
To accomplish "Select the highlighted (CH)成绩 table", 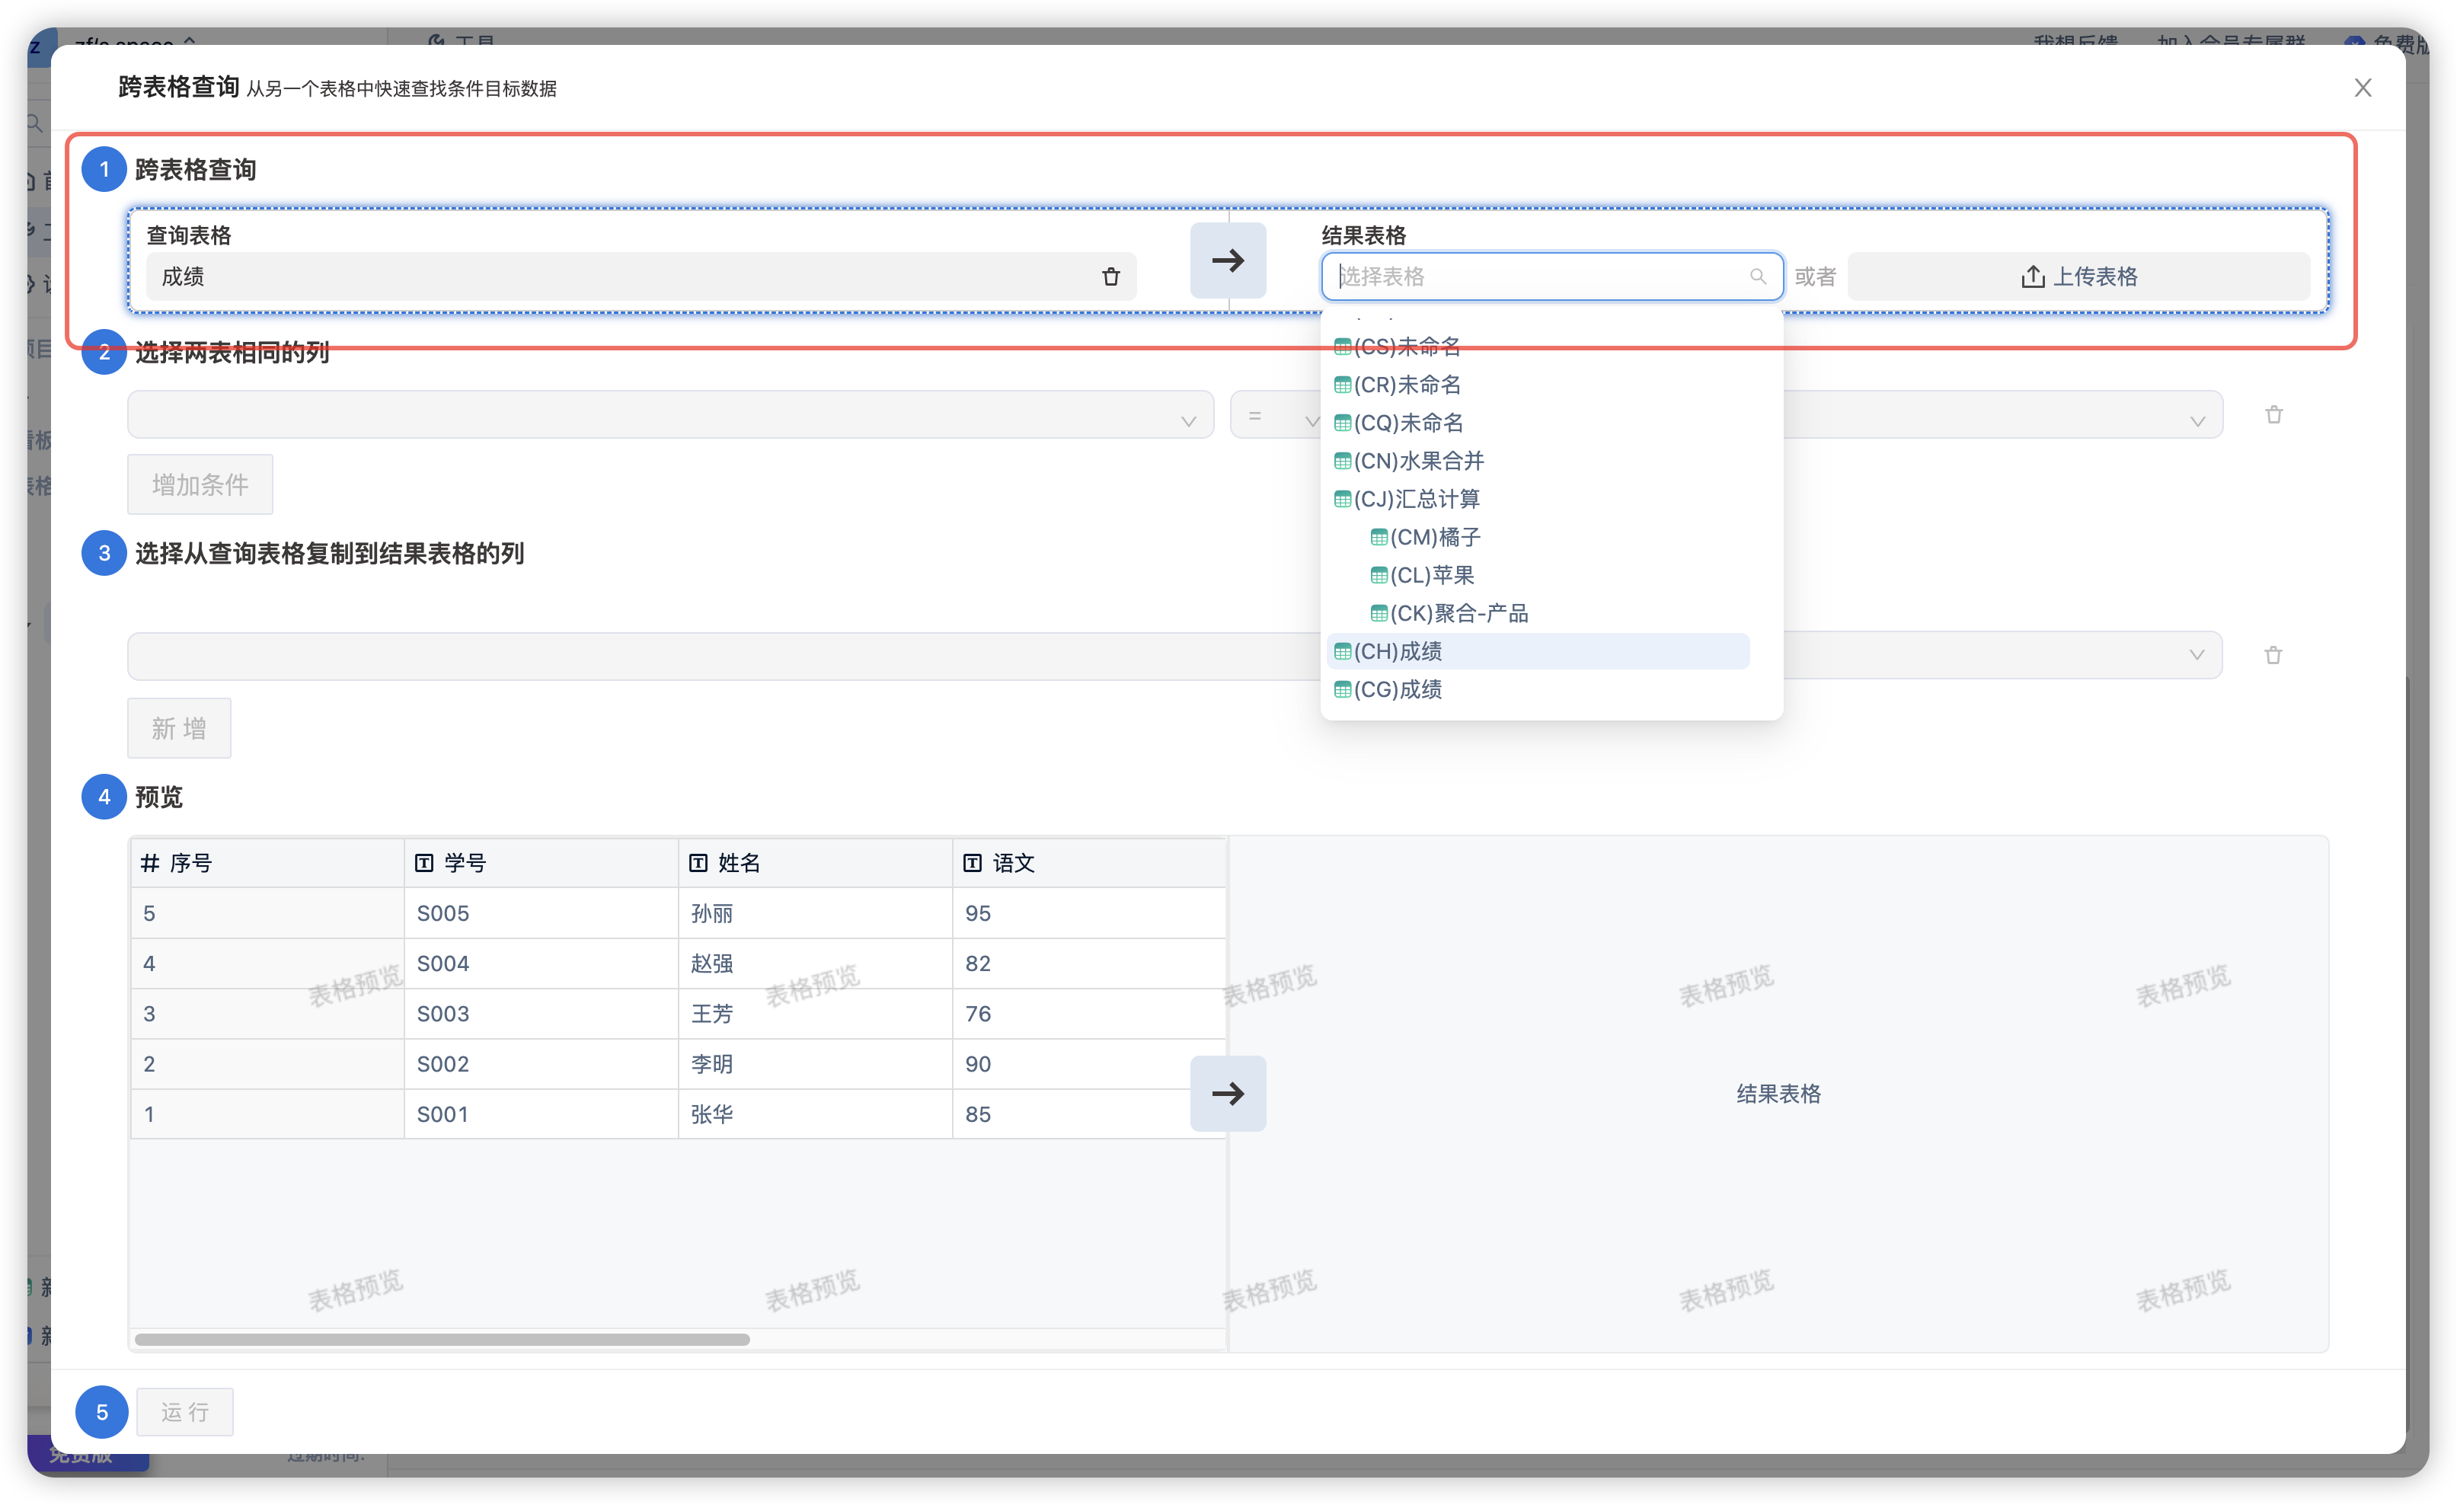I will pos(1537,651).
